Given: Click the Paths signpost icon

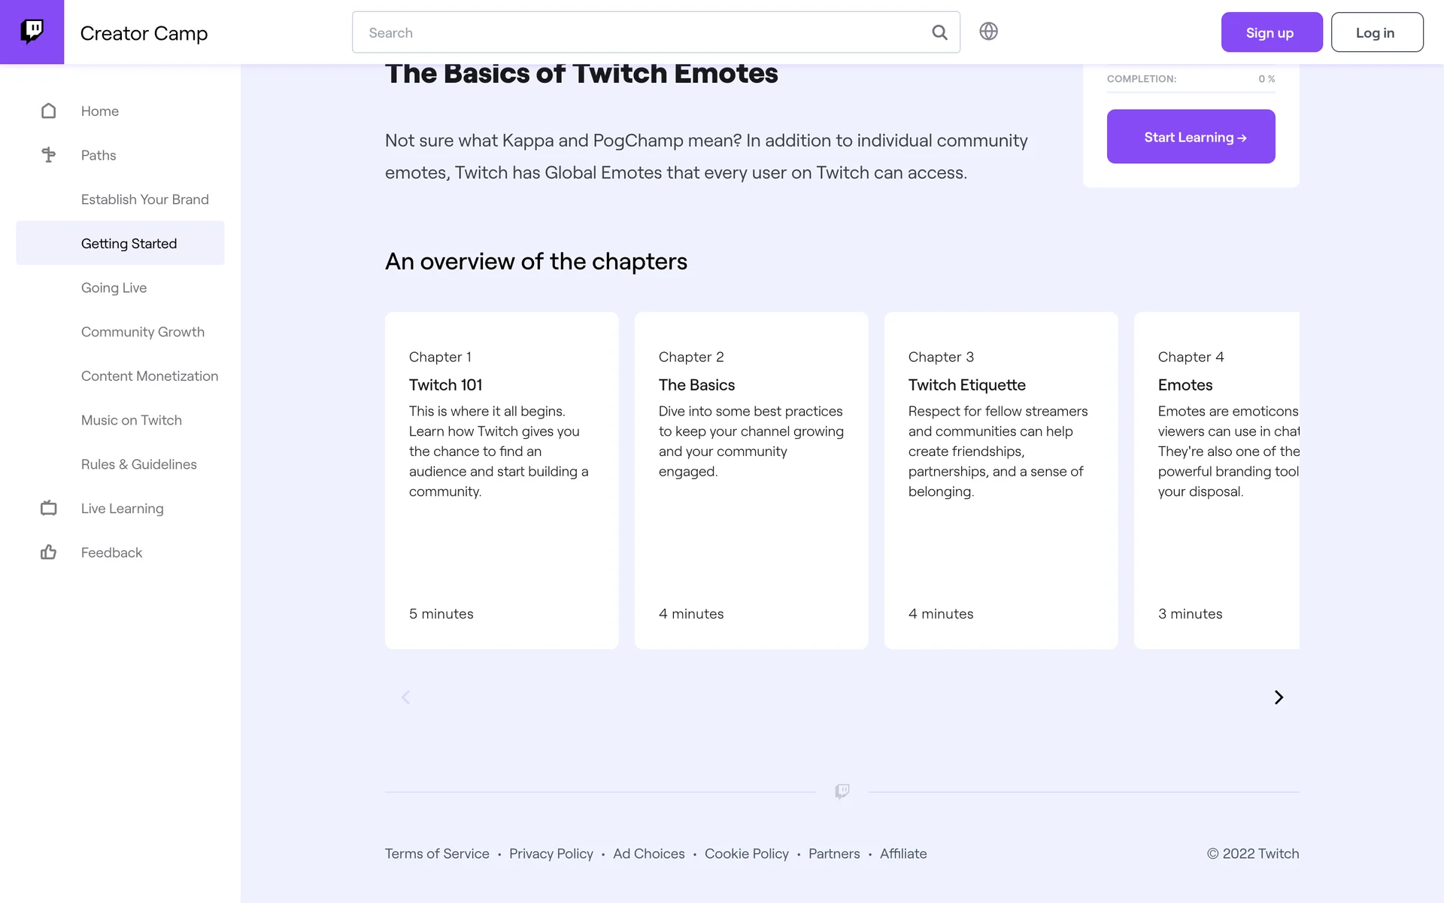Looking at the screenshot, I should click(x=49, y=155).
